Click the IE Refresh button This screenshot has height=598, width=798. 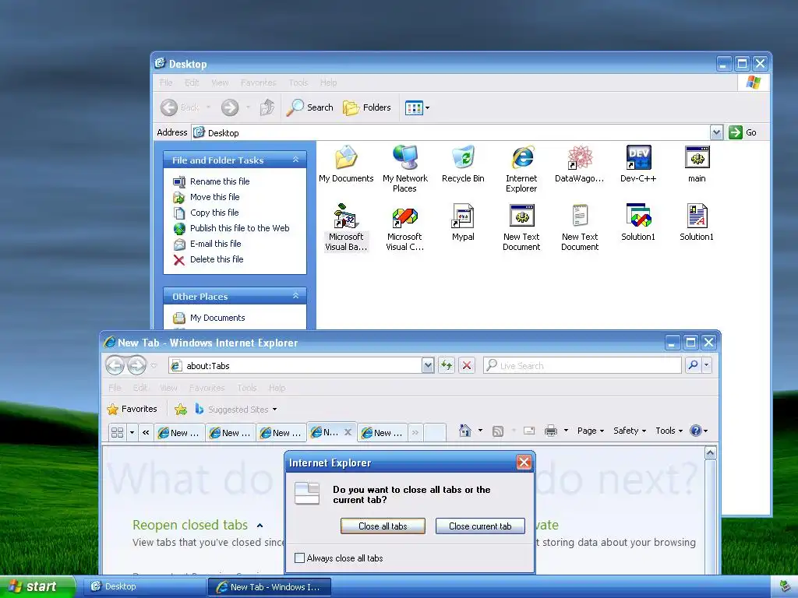pyautogui.click(x=447, y=365)
